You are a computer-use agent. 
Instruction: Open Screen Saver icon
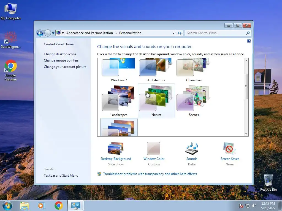tap(229, 148)
